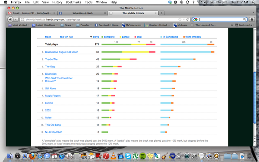Open the new tab plus button
The height and width of the screenshot is (162, 259).
(161, 13)
